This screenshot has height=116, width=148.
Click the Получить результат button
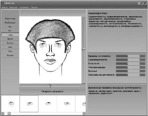click(52, 92)
